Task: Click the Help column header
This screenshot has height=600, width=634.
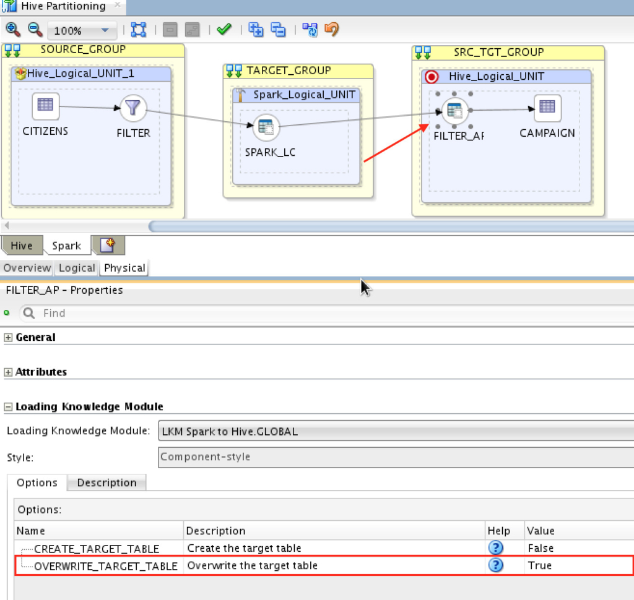Action: pos(505,531)
